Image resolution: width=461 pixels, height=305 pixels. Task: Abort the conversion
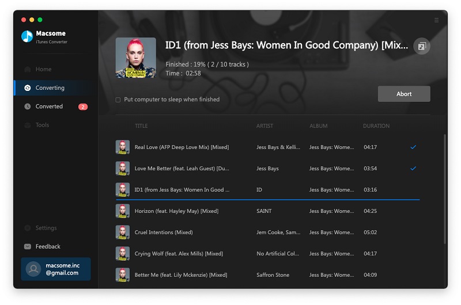[x=404, y=94]
